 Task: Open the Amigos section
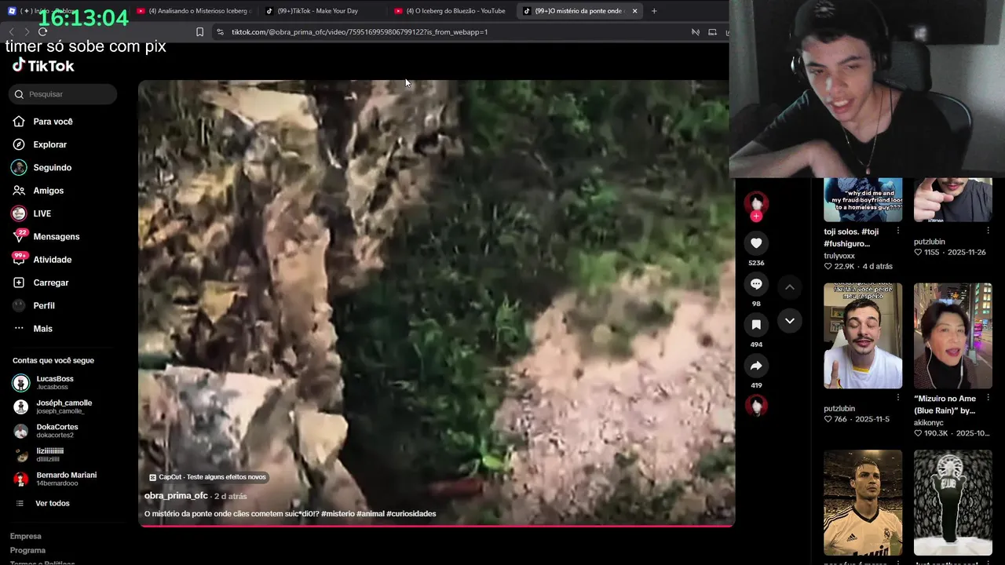48,191
